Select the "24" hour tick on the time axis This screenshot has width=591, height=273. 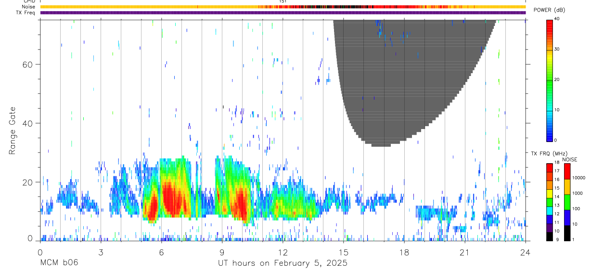coord(526,252)
